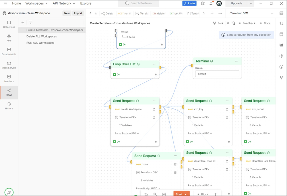Open the Mock Servers sidebar section
Image resolution: width=287 pixels, height=196 pixels.
point(9,65)
